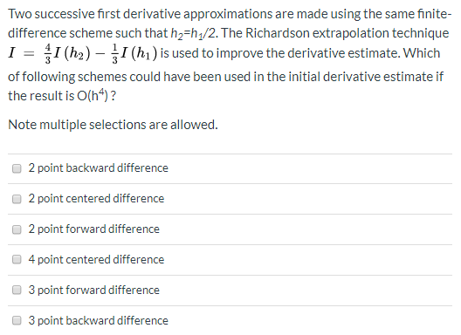Tick the 2 point forward difference checkbox
The height and width of the screenshot is (335, 461).
pos(17,229)
